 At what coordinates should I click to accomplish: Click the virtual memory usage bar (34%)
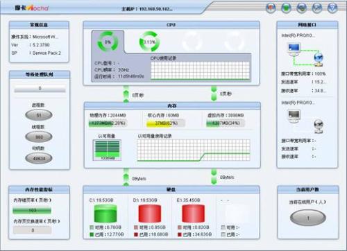tap(226, 123)
